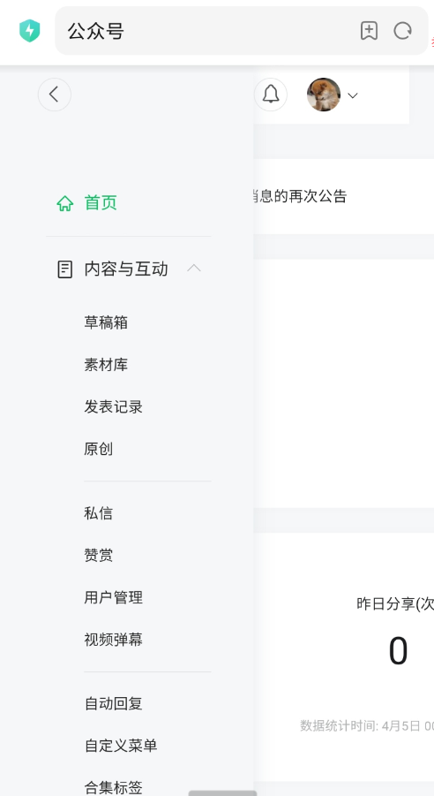Open 原创 in sidebar
434x796 pixels.
coord(99,449)
